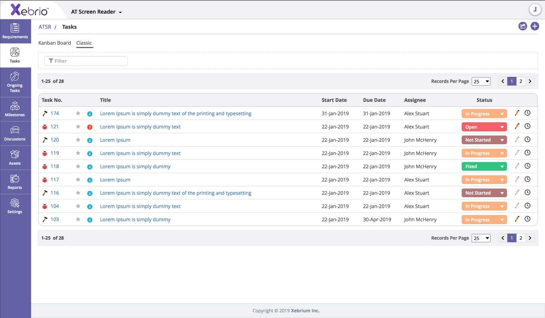The height and width of the screenshot is (318, 545).
Task: Open the Discussions section in the sidebar
Action: coord(15,133)
